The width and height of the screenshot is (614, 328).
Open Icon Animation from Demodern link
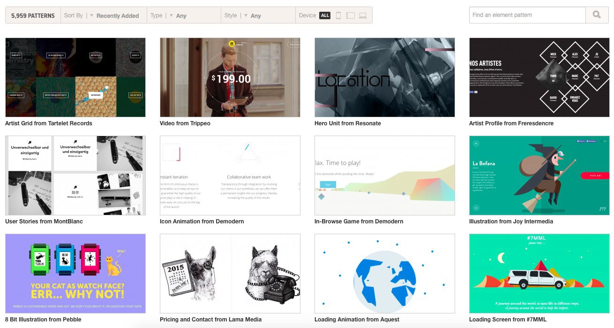pos(202,221)
